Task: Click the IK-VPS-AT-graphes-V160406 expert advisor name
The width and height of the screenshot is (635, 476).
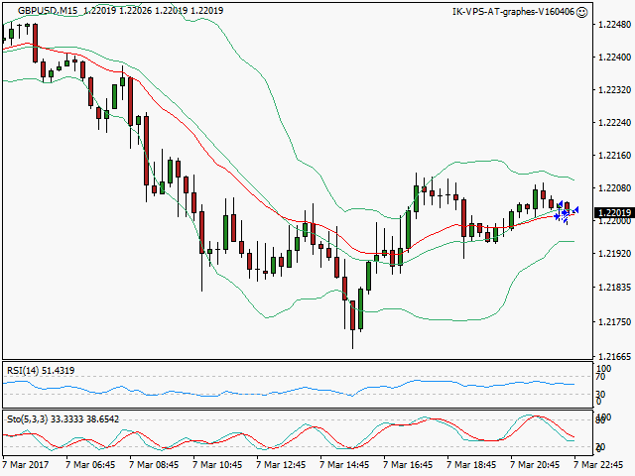Action: (x=511, y=11)
